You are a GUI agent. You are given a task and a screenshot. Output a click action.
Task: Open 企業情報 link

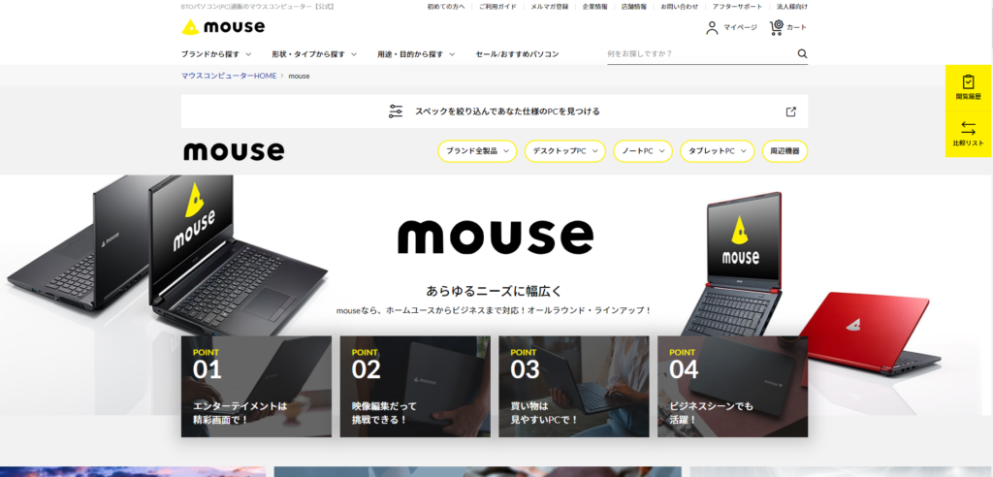(594, 7)
